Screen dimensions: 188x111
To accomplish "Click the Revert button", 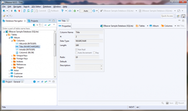I will coord(180,103).
